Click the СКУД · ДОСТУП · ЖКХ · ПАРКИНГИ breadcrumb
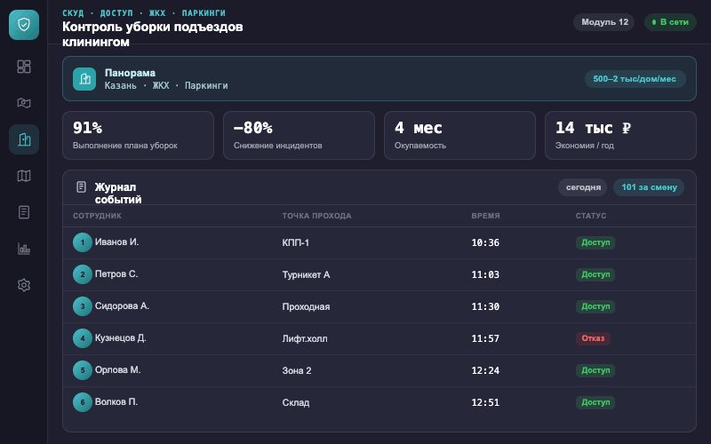 [144, 13]
